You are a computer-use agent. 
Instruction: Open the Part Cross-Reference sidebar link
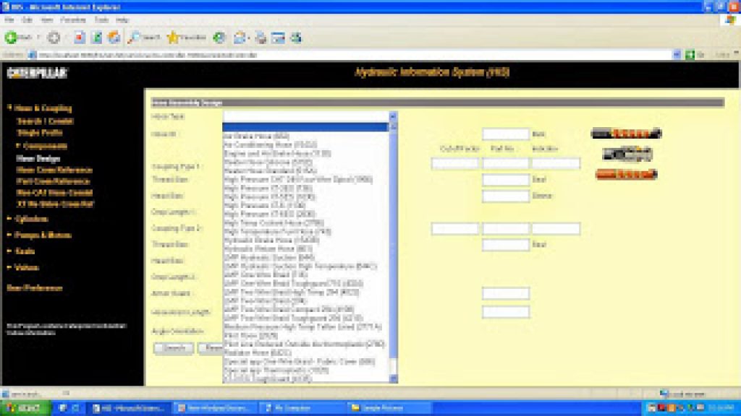pos(53,181)
